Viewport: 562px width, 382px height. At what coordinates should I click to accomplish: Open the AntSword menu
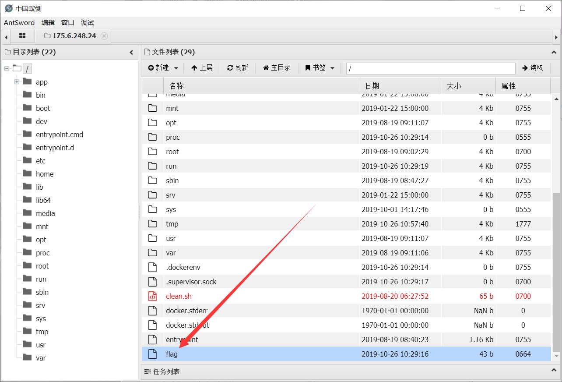[x=19, y=23]
